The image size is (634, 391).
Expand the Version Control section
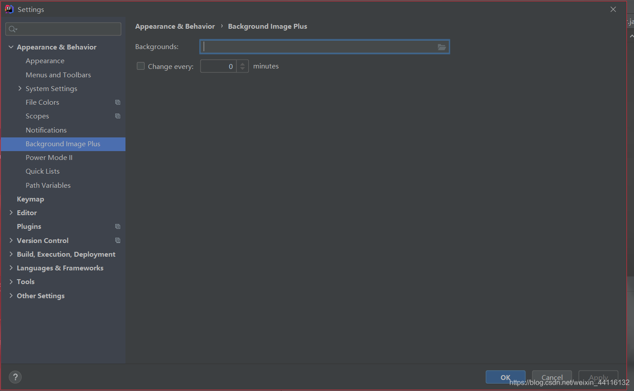[11, 240]
